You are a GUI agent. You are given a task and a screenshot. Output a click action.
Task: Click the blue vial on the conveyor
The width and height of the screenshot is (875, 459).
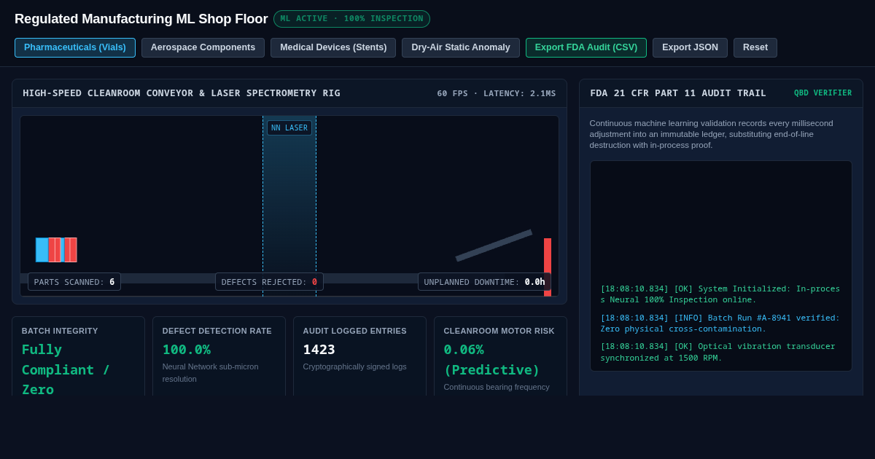click(42, 250)
